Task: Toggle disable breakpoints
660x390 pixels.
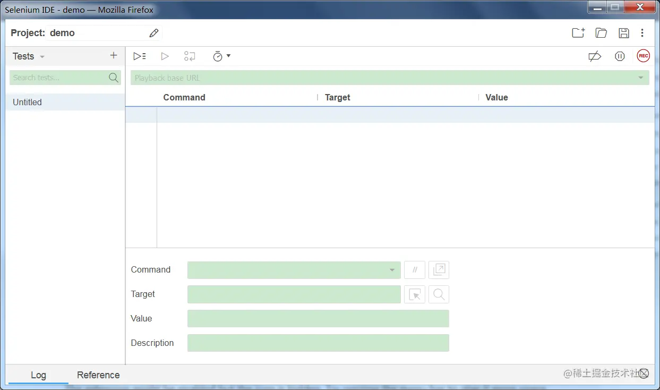Action: tap(595, 56)
